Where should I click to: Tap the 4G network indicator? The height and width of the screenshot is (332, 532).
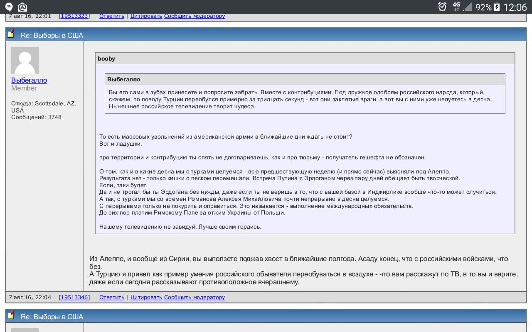456,7
